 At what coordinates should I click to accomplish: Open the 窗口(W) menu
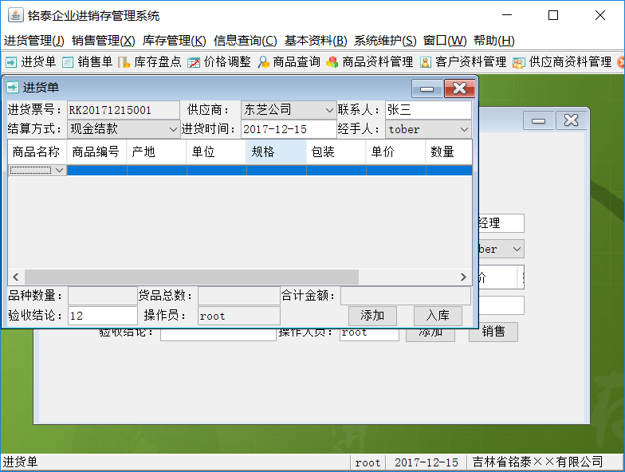445,40
